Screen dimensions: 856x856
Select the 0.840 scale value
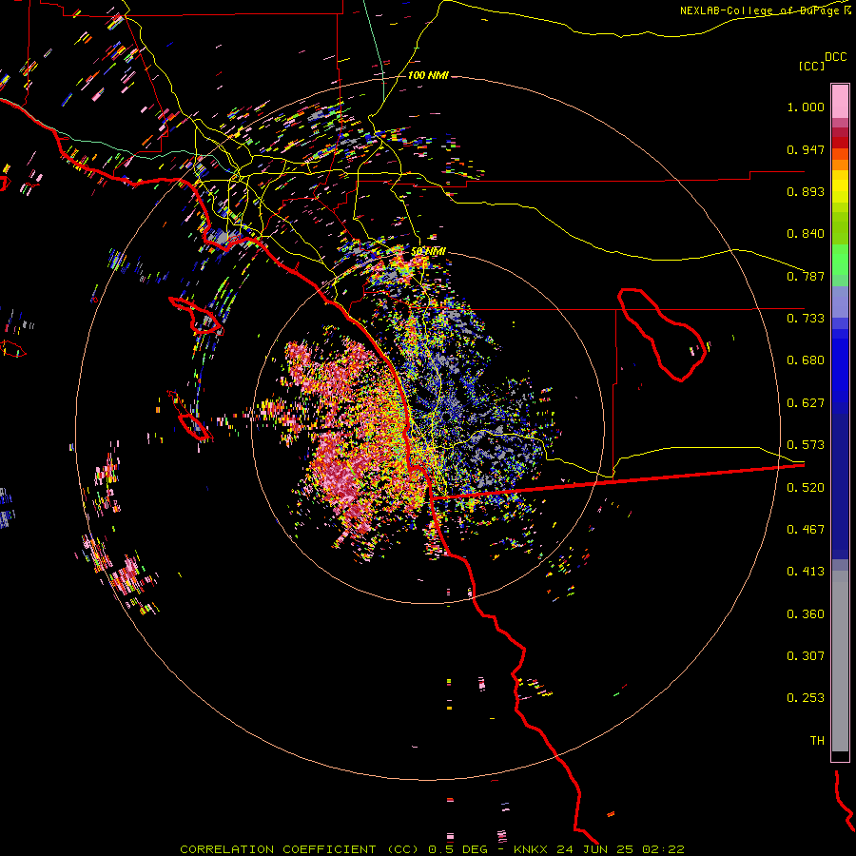pyautogui.click(x=806, y=234)
